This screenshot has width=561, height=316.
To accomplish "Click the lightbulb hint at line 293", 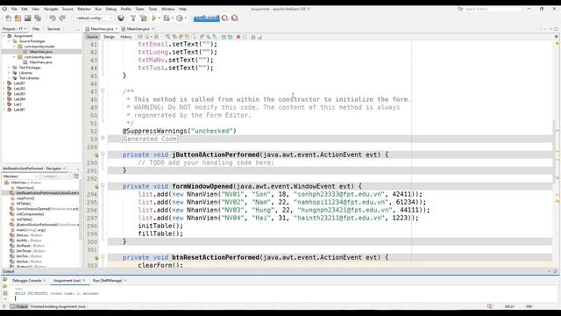I will click(x=96, y=186).
